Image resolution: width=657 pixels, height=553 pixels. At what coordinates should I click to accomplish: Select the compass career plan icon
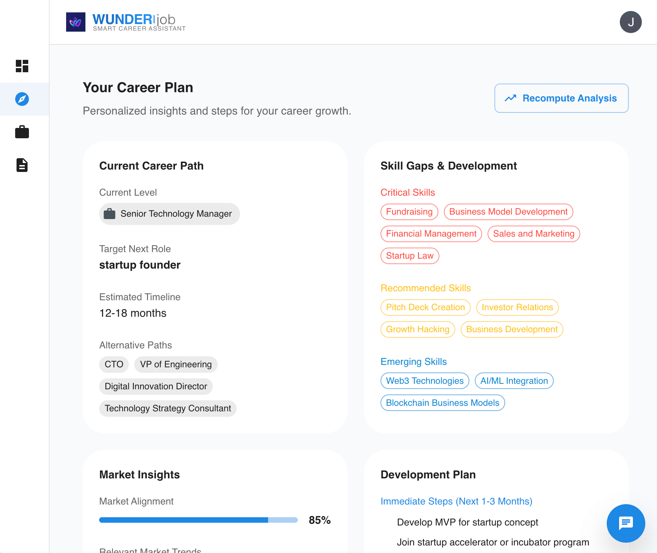(x=22, y=99)
